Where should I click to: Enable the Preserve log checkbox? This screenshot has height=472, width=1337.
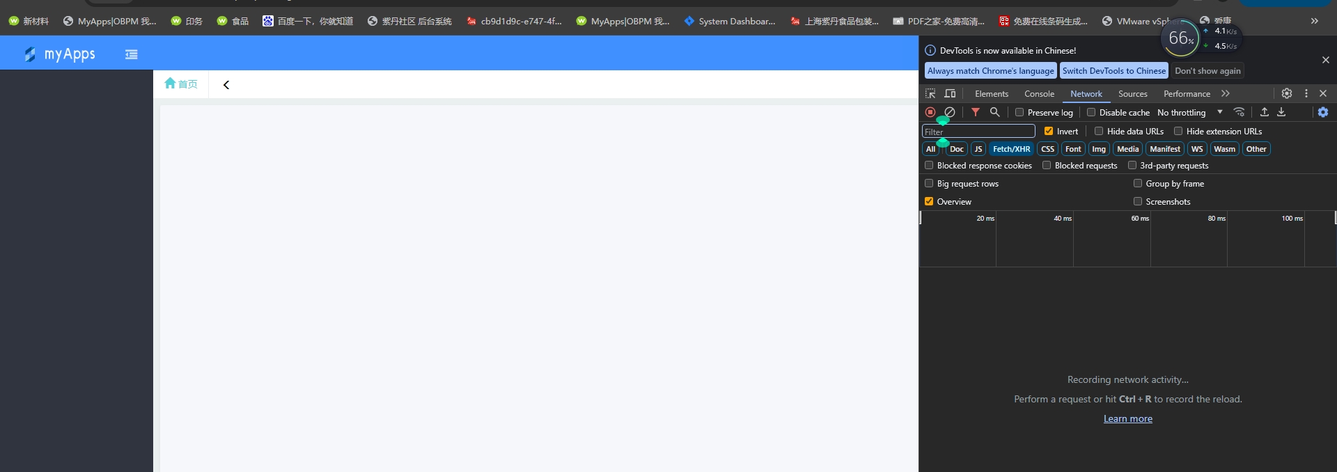pos(1019,112)
